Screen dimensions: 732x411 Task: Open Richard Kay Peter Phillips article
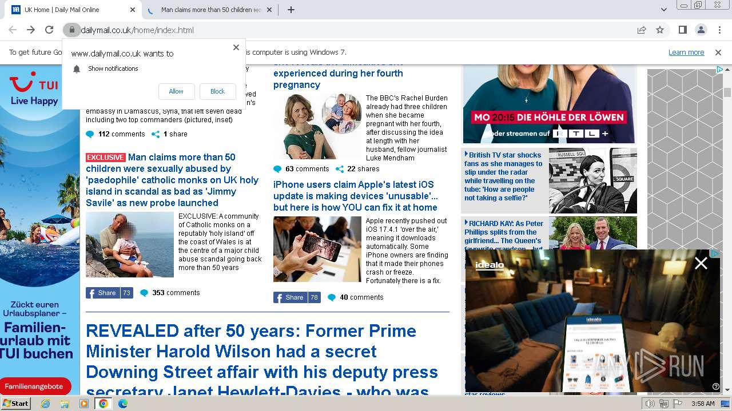coord(504,234)
